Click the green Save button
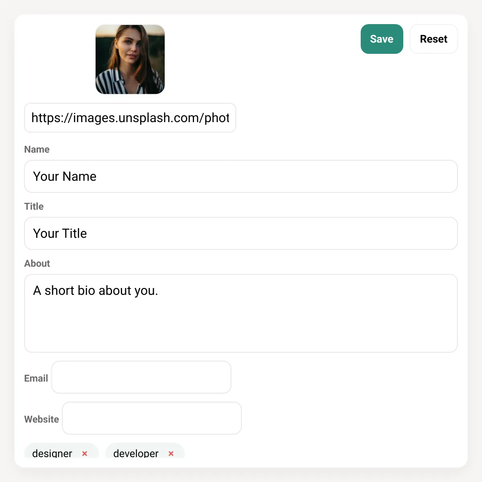This screenshot has height=482, width=482. [382, 39]
